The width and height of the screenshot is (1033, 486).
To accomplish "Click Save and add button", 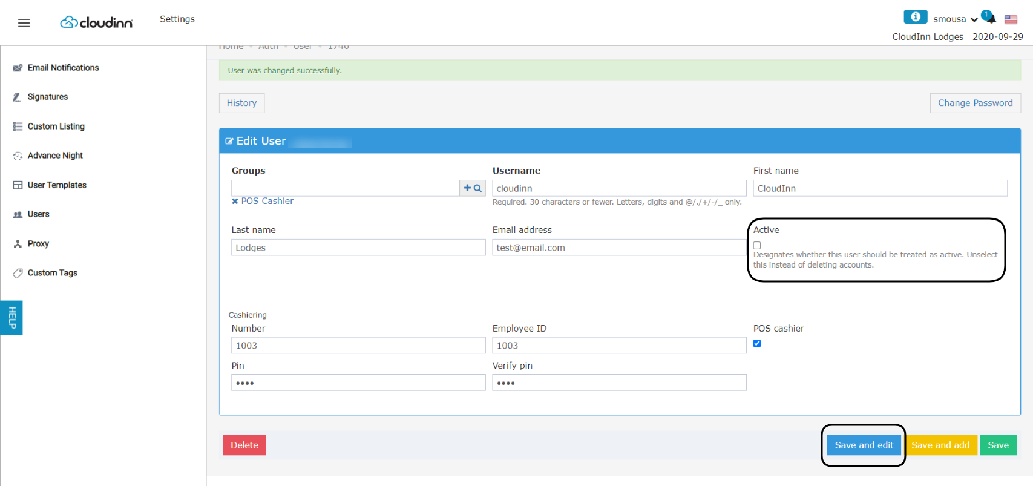I will 940,445.
